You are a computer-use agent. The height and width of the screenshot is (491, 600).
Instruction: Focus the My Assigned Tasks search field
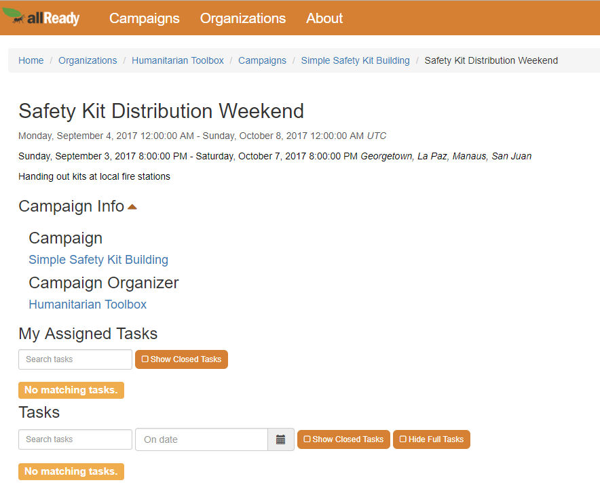coord(75,359)
